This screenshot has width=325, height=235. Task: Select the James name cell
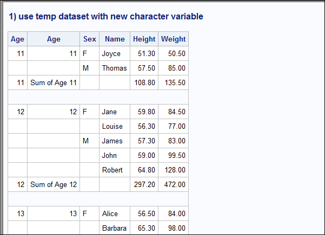(115, 141)
